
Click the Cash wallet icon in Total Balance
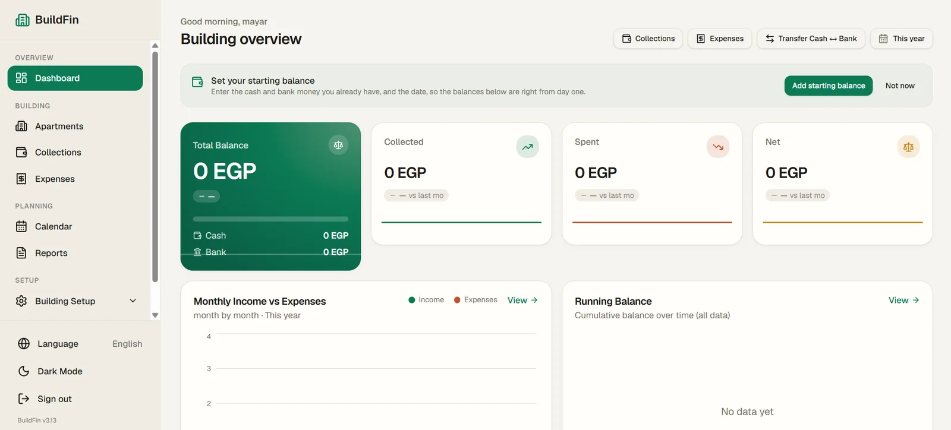(197, 236)
